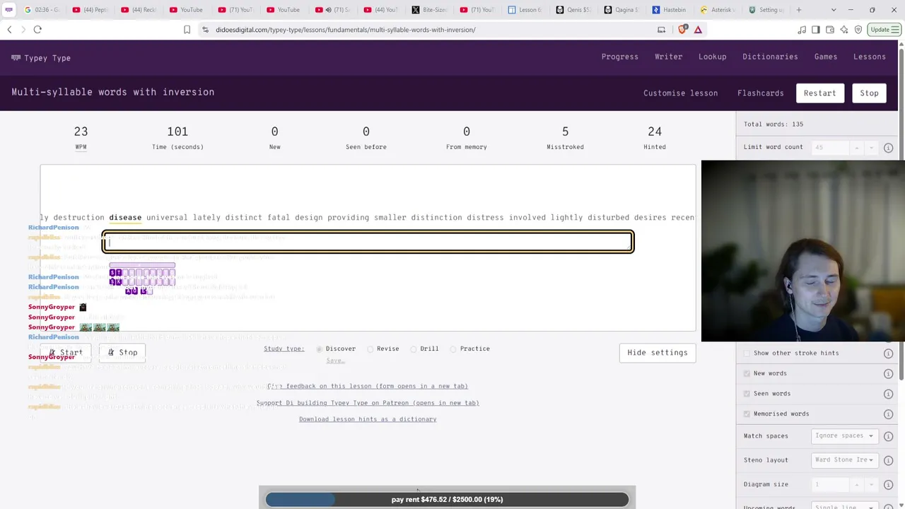This screenshot has height=509, width=905.
Task: Enable Show other stroke hints checkbox
Action: point(747,353)
